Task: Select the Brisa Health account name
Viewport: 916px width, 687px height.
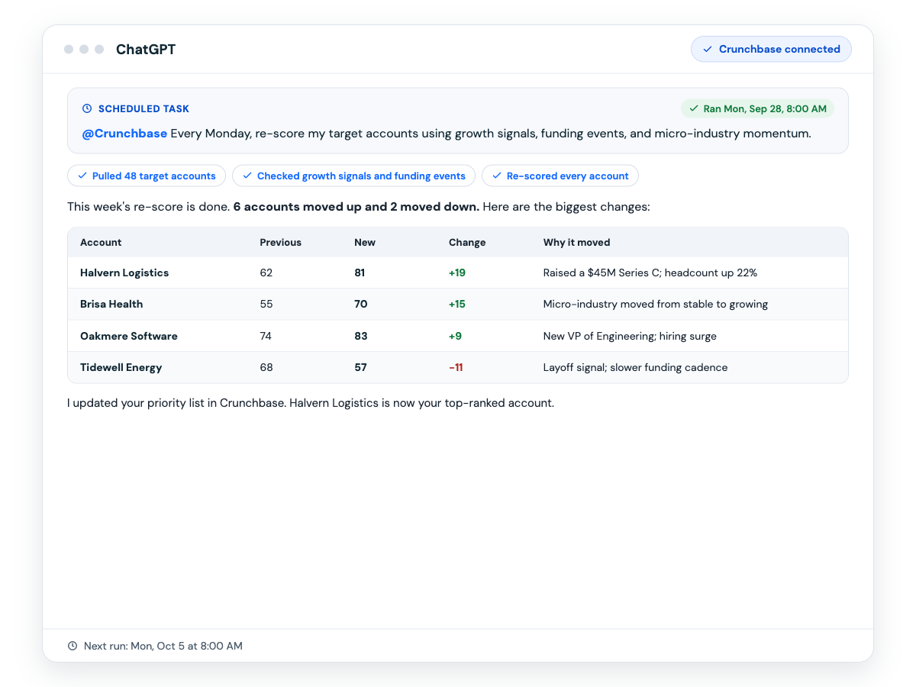Action: 111,304
